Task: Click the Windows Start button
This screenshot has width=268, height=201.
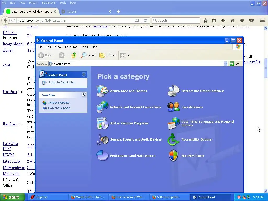Action: coord(12,197)
